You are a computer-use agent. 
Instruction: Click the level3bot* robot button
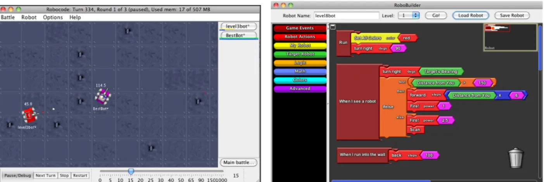[238, 27]
